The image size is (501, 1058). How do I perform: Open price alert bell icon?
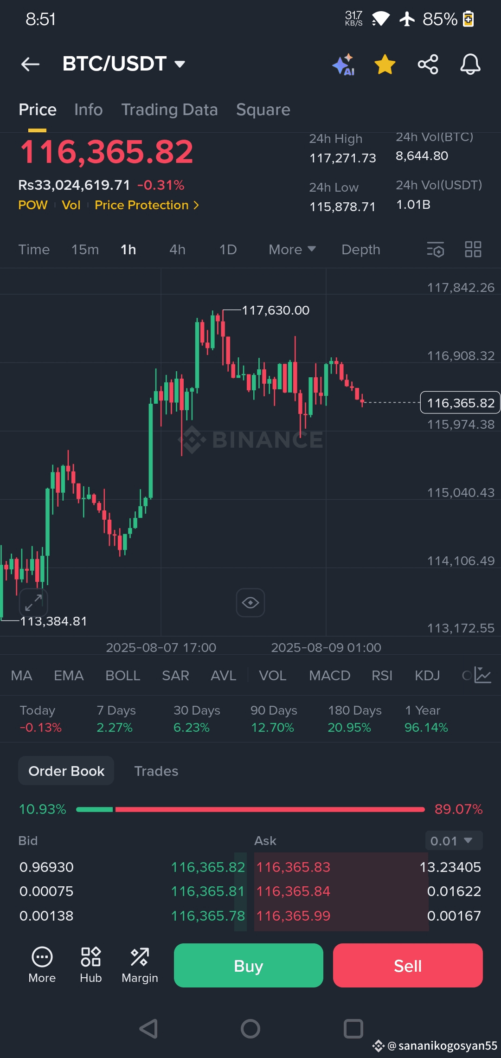[x=470, y=64]
